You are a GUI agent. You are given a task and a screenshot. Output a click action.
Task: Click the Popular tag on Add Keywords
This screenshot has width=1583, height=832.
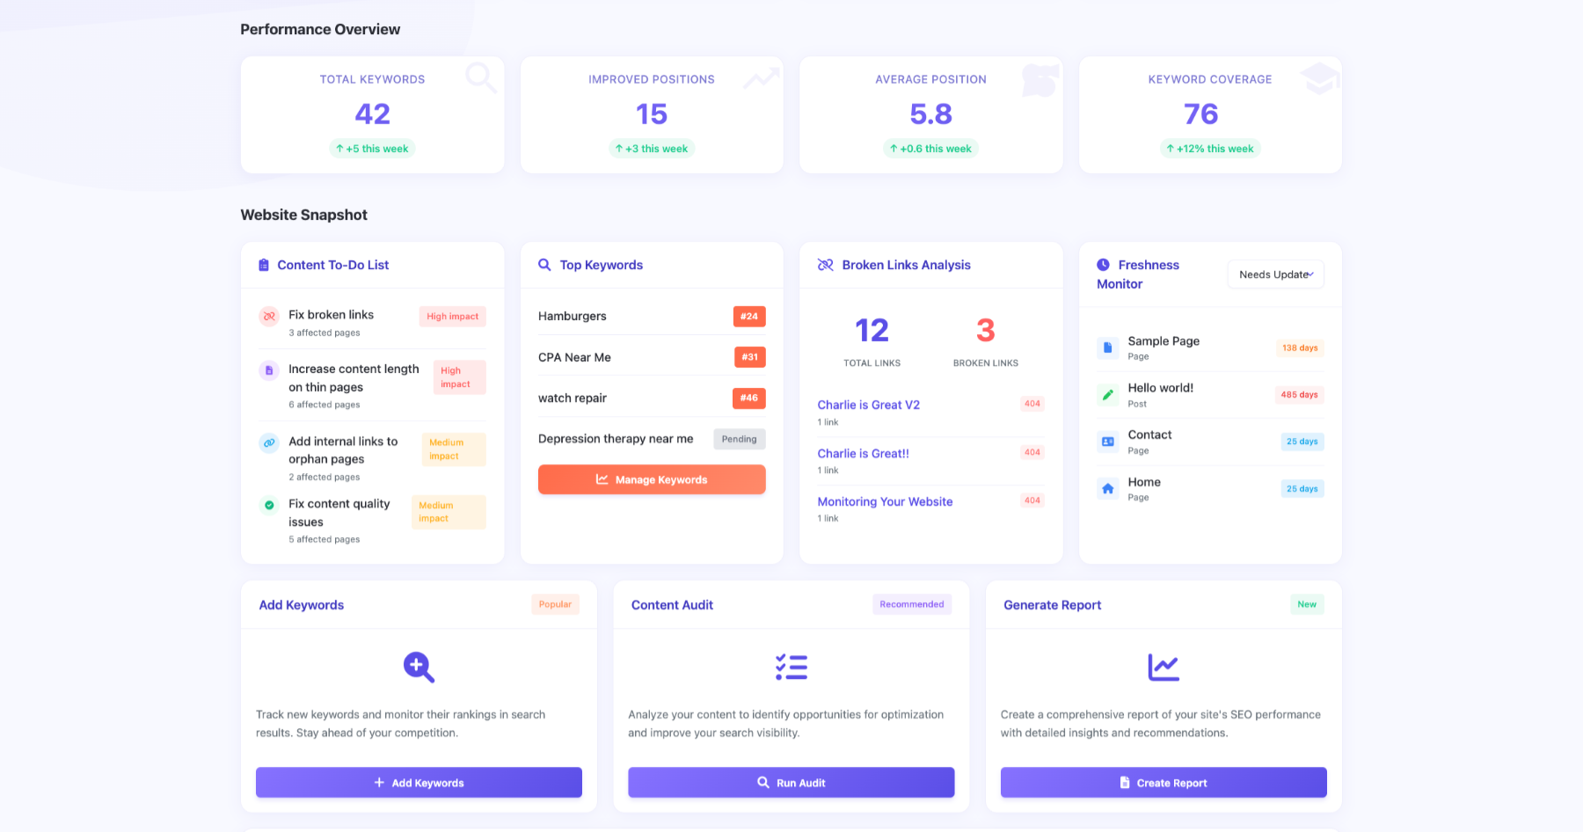[x=555, y=604]
